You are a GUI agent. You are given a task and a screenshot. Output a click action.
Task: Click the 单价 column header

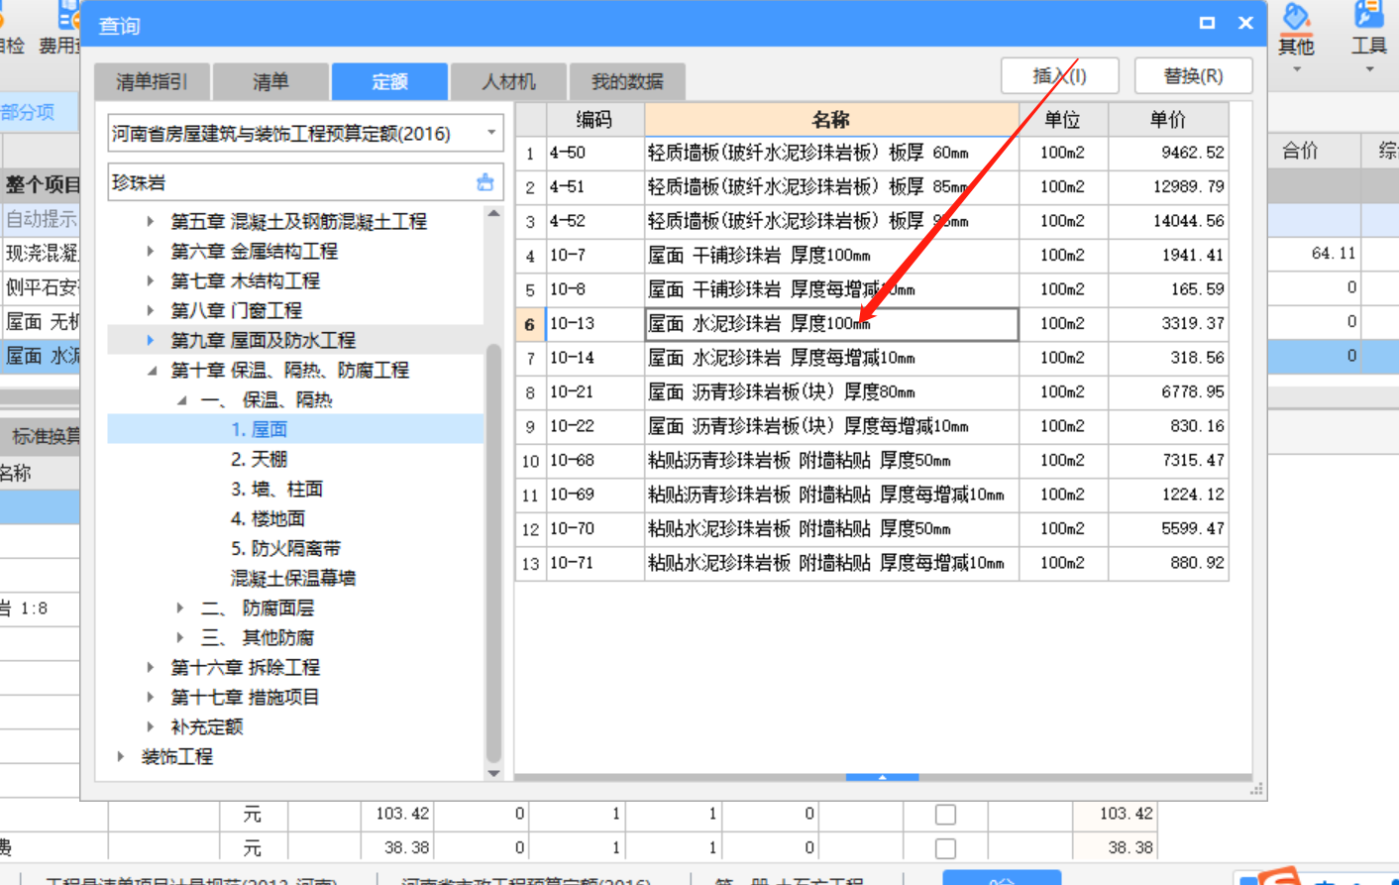point(1168,120)
